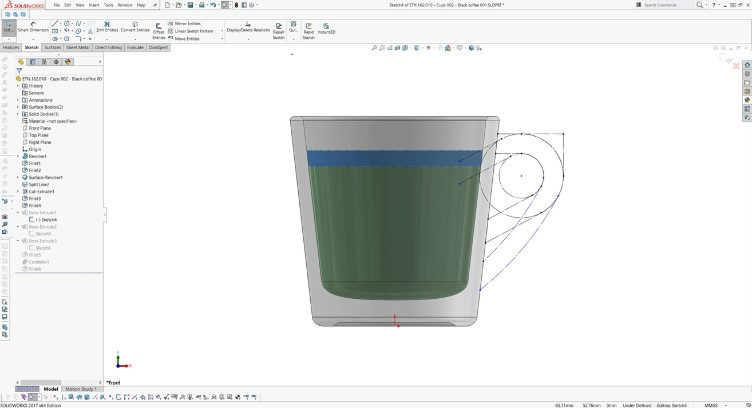This screenshot has width=752, height=408.
Task: Open Smart Dimension dropdown arrow
Action: (33, 39)
